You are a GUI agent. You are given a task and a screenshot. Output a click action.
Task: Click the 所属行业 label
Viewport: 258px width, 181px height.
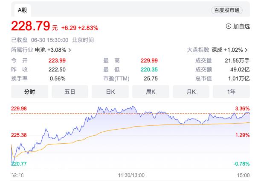[x=22, y=50]
